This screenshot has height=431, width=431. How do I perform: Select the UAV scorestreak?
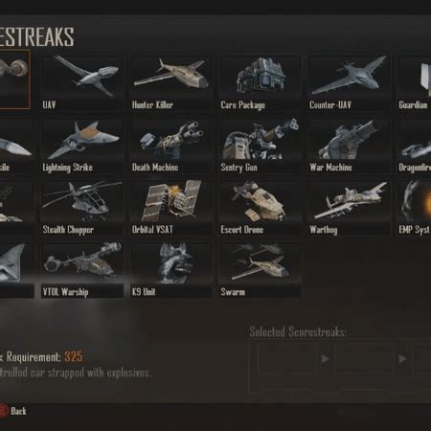pyautogui.click(x=82, y=82)
